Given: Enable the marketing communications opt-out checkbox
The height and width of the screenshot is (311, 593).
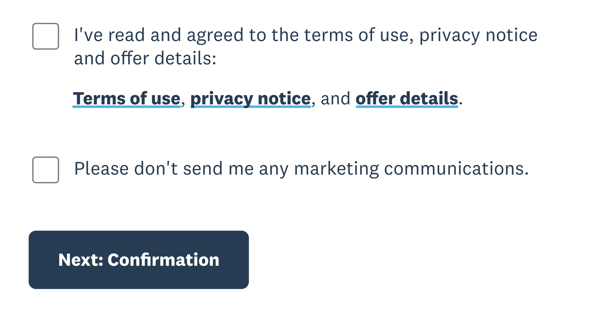Looking at the screenshot, I should [x=45, y=169].
